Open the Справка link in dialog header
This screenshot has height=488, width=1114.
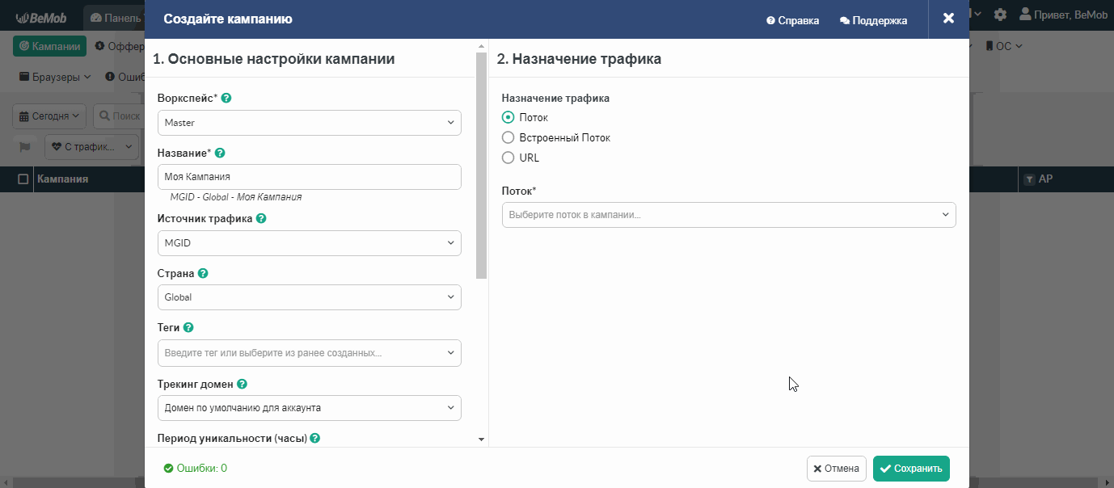[x=793, y=20]
